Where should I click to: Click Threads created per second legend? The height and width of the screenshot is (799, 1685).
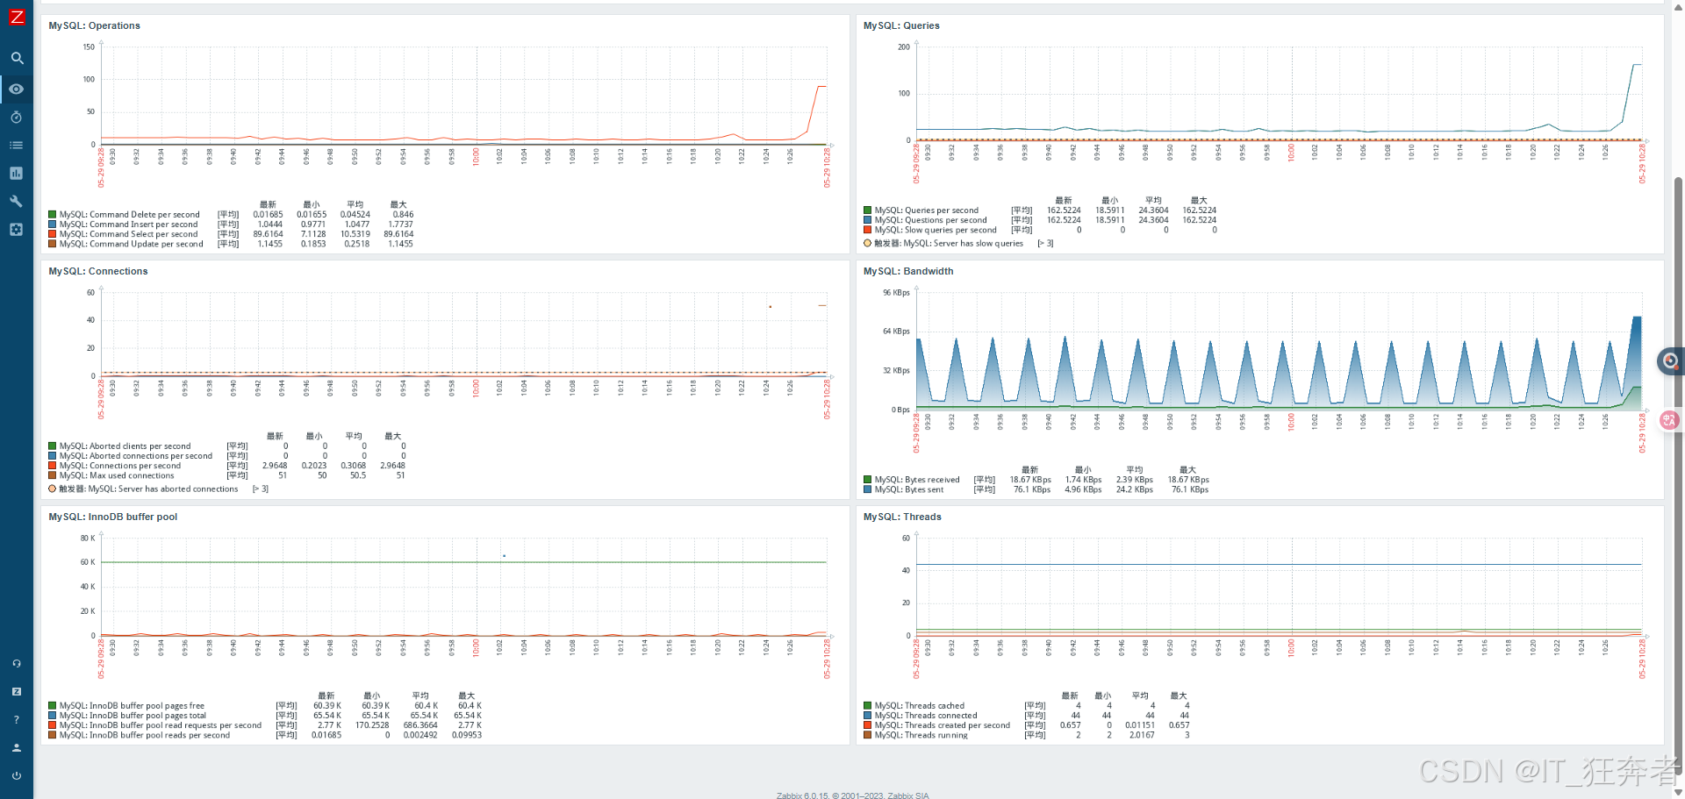pos(943,725)
